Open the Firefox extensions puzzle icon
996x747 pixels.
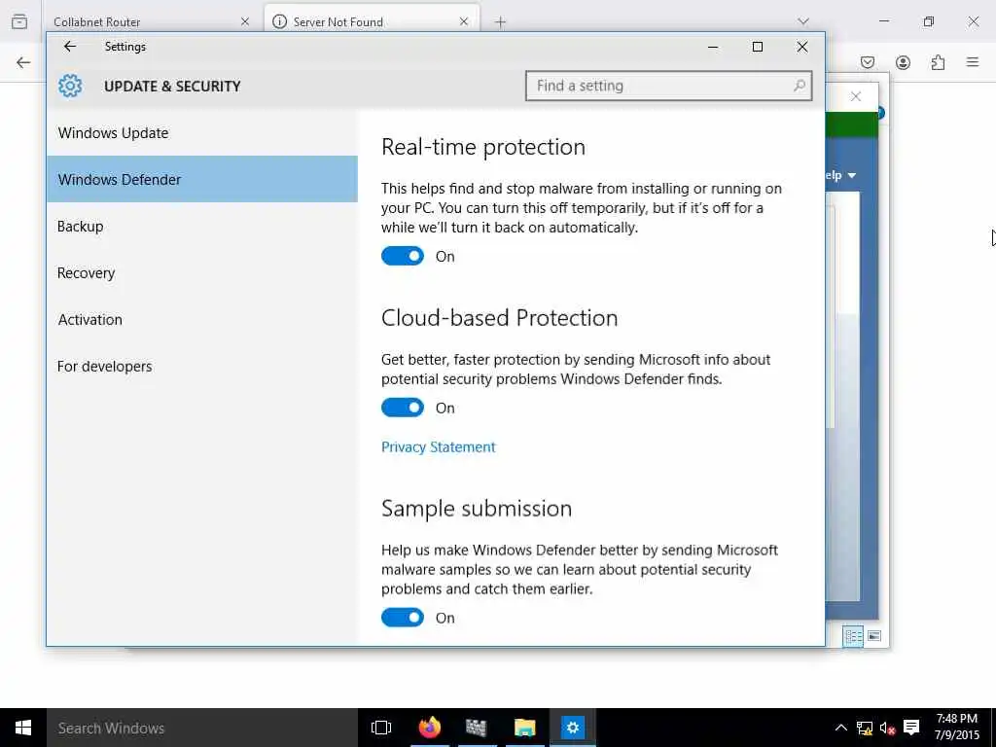click(938, 62)
